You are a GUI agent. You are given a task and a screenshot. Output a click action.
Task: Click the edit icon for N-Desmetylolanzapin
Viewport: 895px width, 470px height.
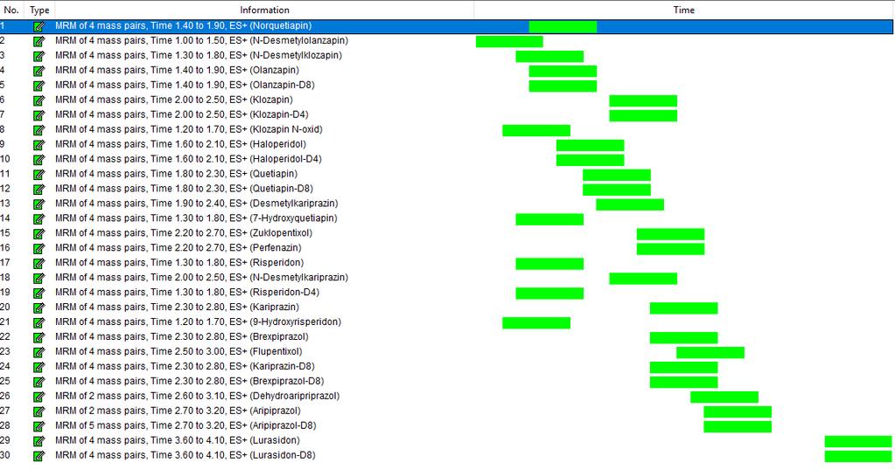38,41
